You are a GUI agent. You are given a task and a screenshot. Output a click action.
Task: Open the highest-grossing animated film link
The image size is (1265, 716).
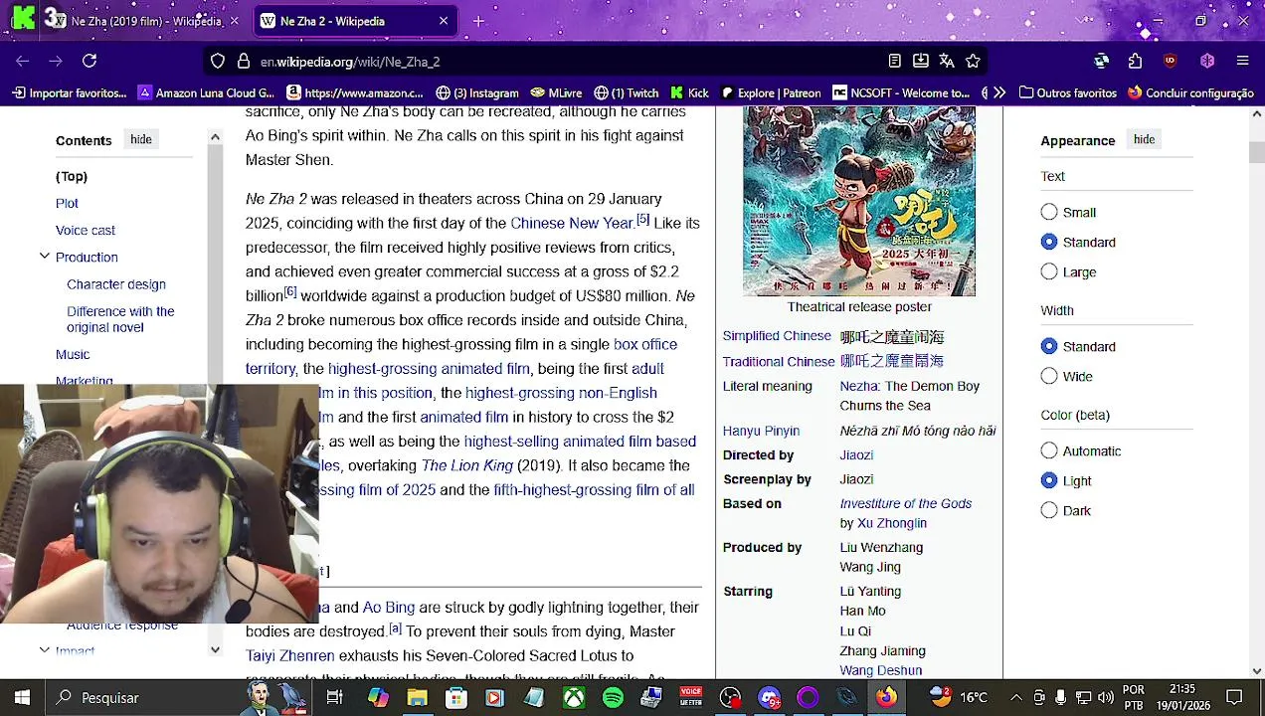[x=429, y=368]
